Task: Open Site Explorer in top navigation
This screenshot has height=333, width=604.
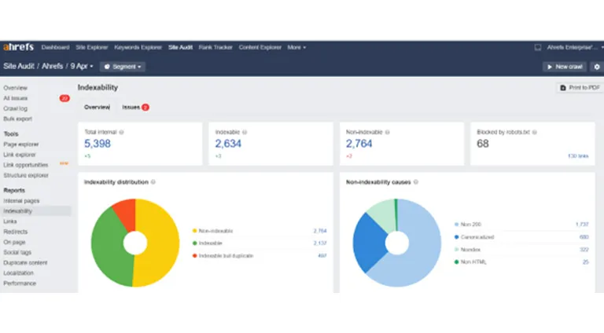Action: pos(92,47)
